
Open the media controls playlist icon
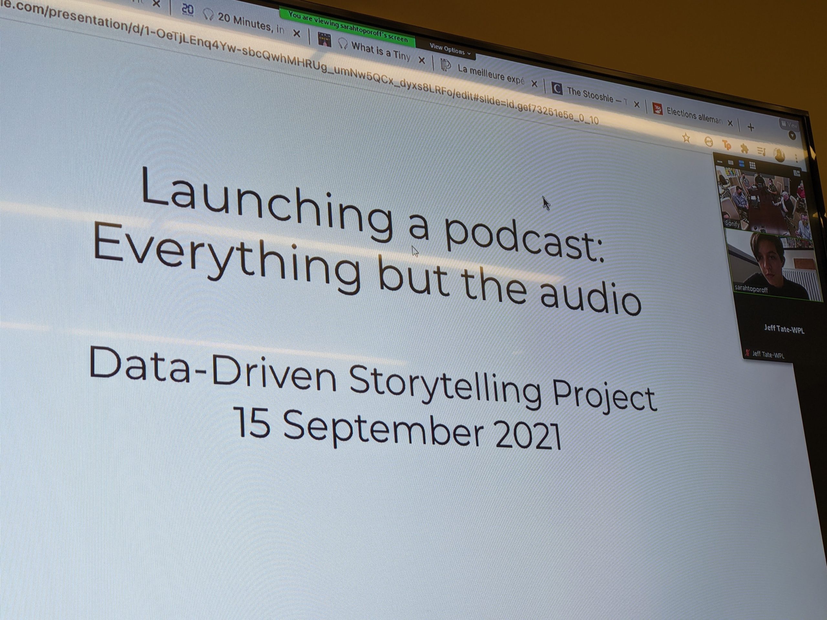click(x=761, y=151)
